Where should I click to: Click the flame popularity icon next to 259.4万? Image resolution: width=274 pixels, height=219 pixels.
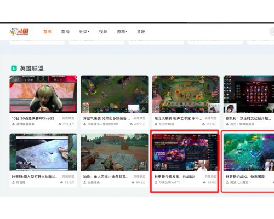pyautogui.click(x=60, y=124)
